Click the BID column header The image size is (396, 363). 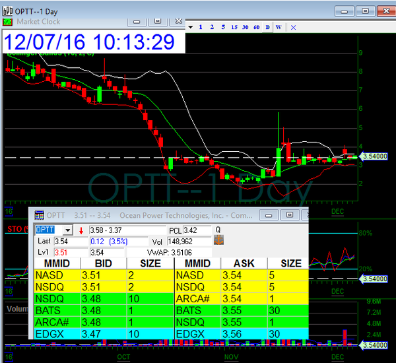(x=103, y=263)
